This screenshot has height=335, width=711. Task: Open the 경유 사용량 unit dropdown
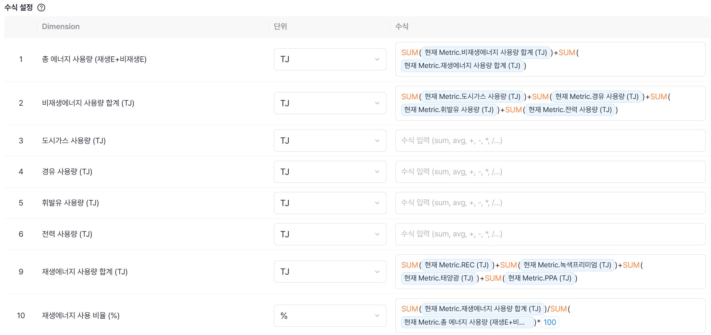click(330, 172)
